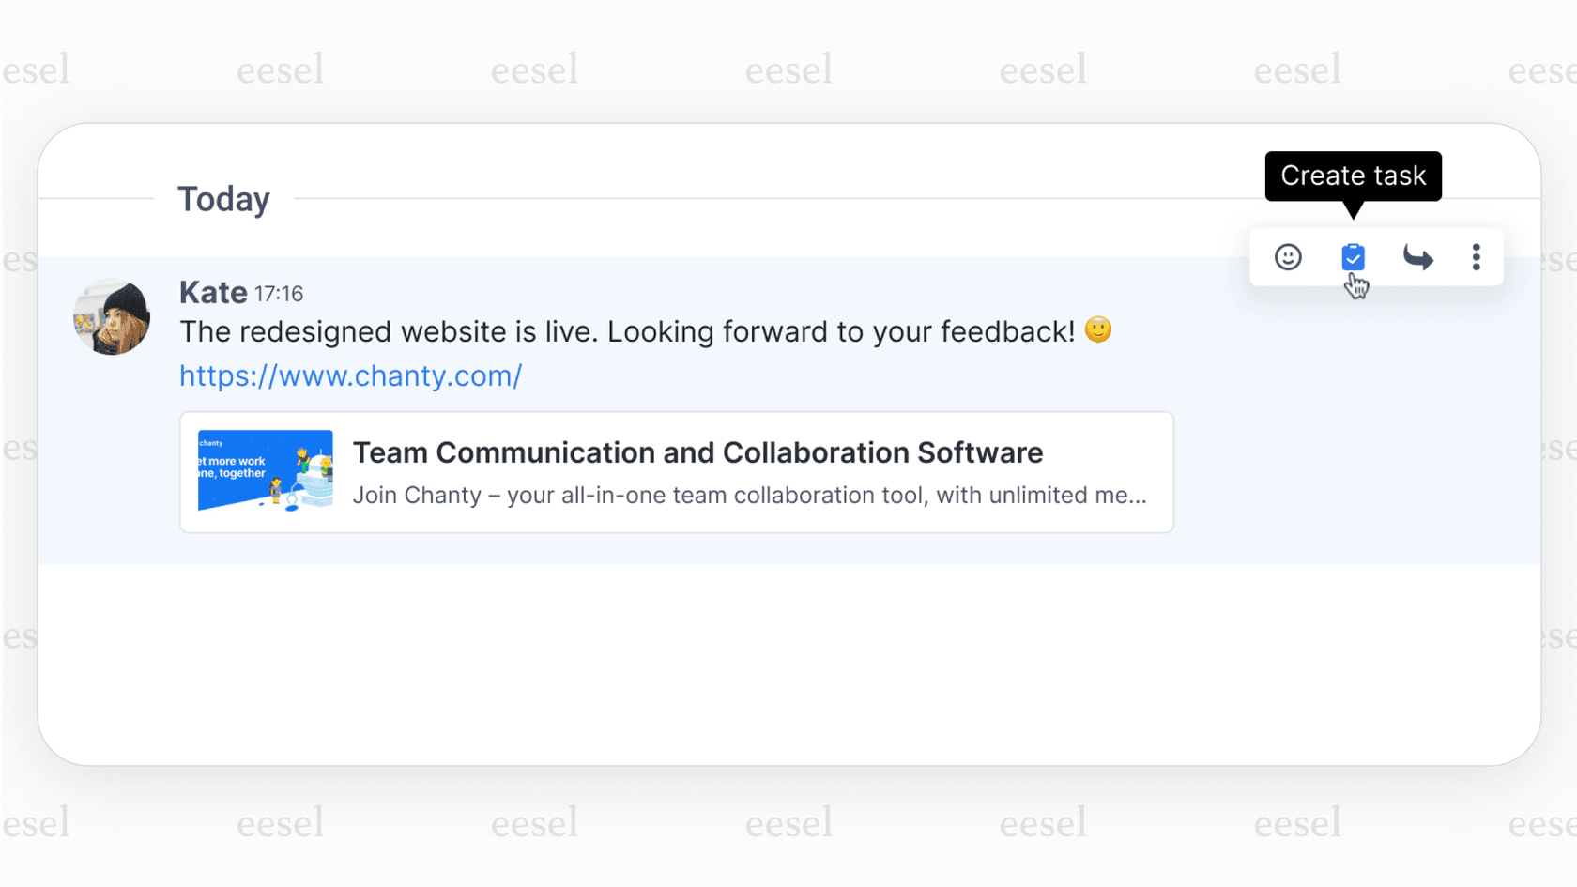Click the Join Chanty description text

click(749, 495)
